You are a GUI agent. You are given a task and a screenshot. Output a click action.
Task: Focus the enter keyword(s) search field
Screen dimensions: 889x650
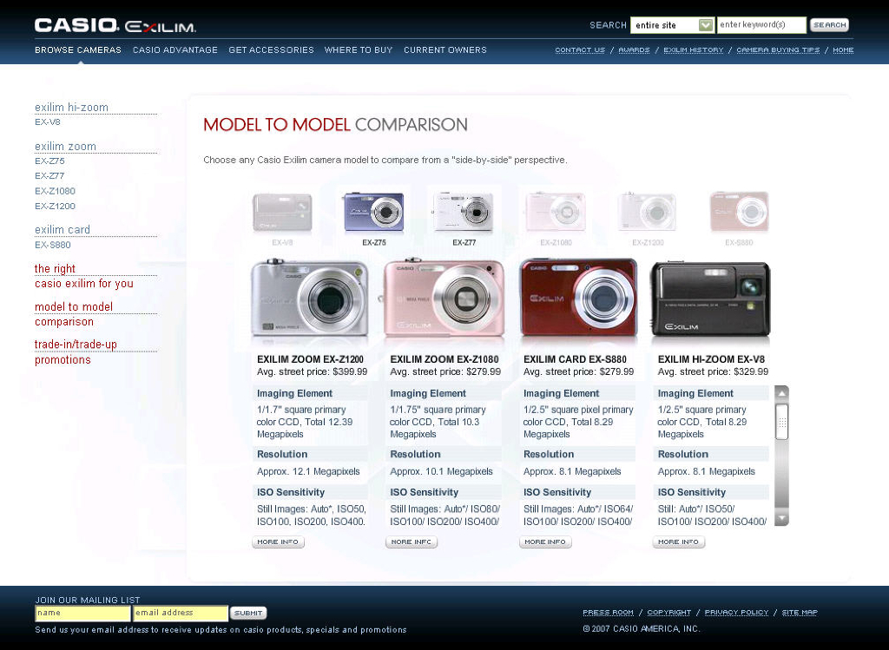[761, 25]
